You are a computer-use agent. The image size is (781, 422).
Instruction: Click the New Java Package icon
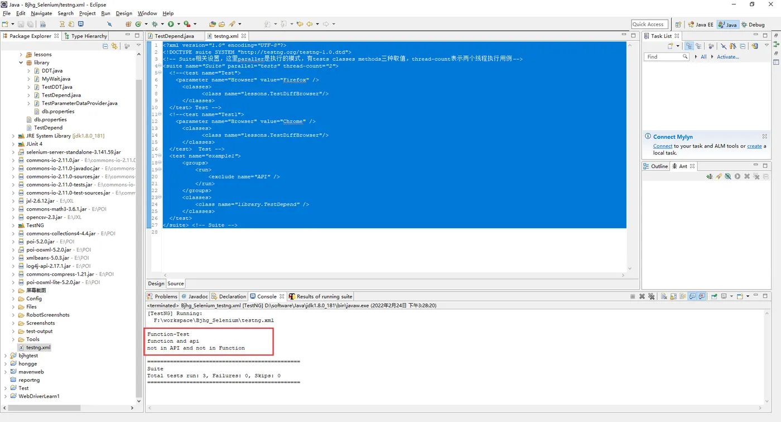128,24
